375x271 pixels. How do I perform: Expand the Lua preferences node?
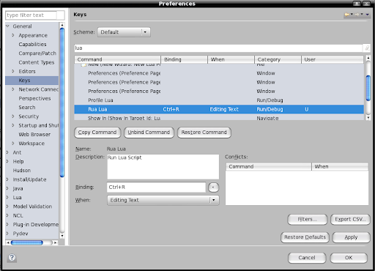pos(7,197)
